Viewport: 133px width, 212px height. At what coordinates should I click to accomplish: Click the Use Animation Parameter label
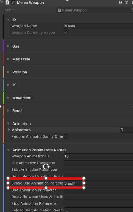[34, 190]
